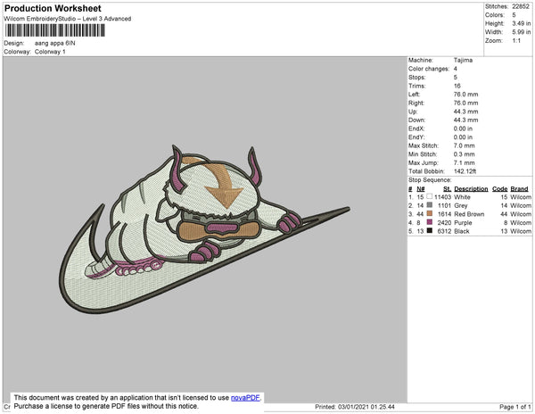Click 'Wilcom EmbroideryStudio – Level 3 Advanced' text
This screenshot has height=414, width=535.
68,19
